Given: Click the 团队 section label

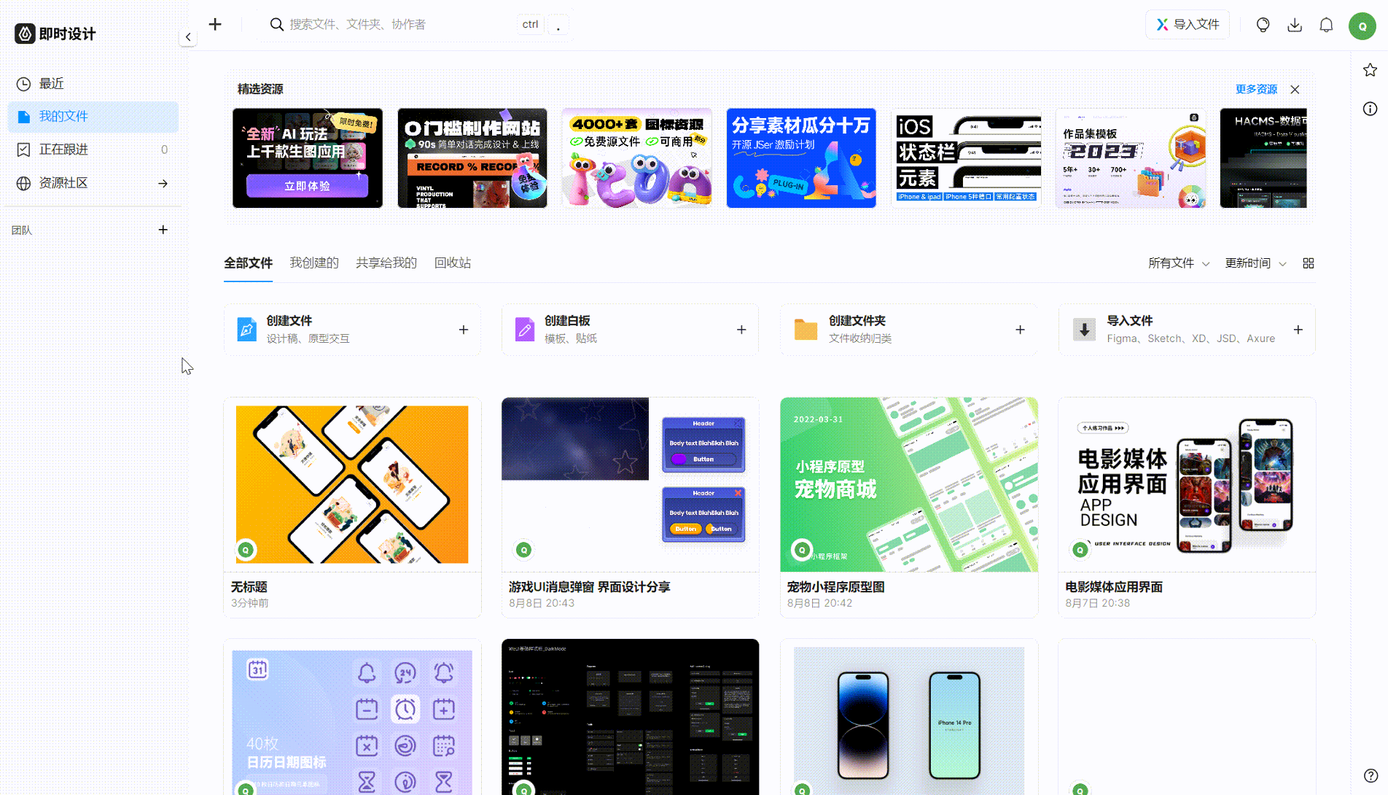Looking at the screenshot, I should (x=22, y=230).
